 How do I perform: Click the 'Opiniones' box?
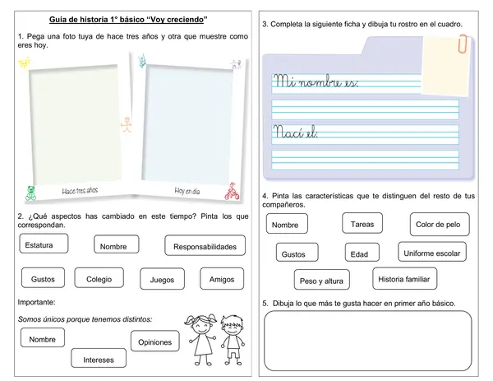click(x=155, y=341)
